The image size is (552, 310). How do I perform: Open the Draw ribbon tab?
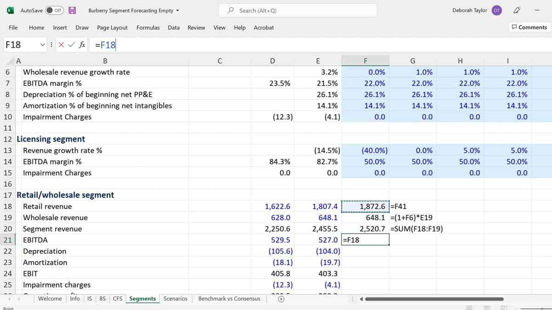[82, 28]
